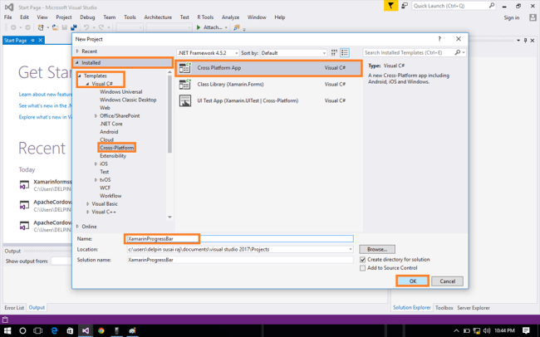Click the template tree scrollbar down arrow
The height and width of the screenshot is (337, 540).
click(x=169, y=217)
